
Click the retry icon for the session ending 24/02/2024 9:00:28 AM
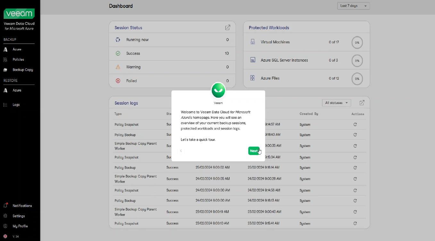pos(355,179)
